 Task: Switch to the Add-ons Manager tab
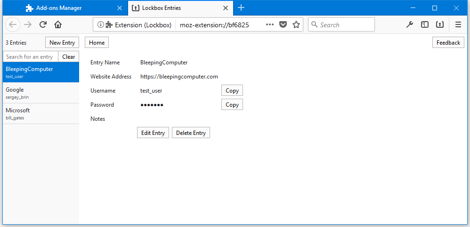[x=65, y=8]
